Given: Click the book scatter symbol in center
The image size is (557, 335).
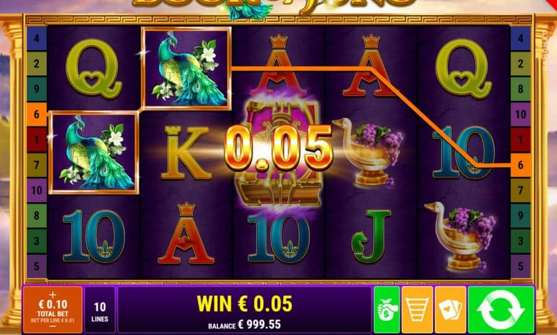Looking at the screenshot, I should point(279,154).
